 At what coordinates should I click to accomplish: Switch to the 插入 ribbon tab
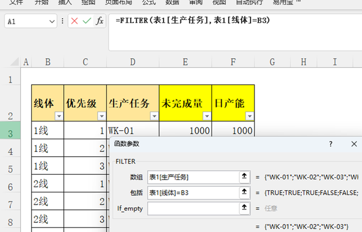[x=65, y=2]
